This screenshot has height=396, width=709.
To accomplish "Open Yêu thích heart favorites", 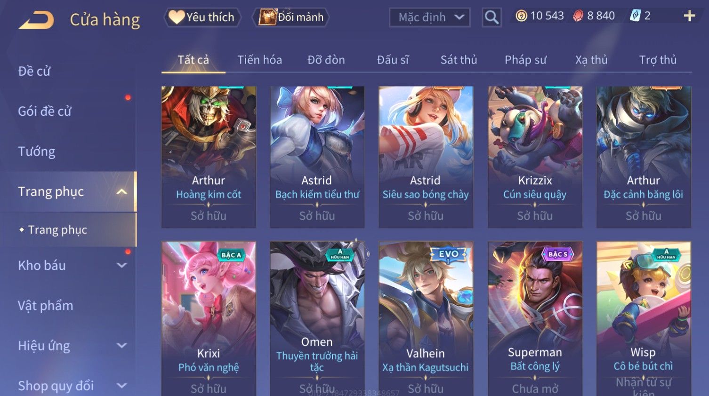I will click(202, 17).
